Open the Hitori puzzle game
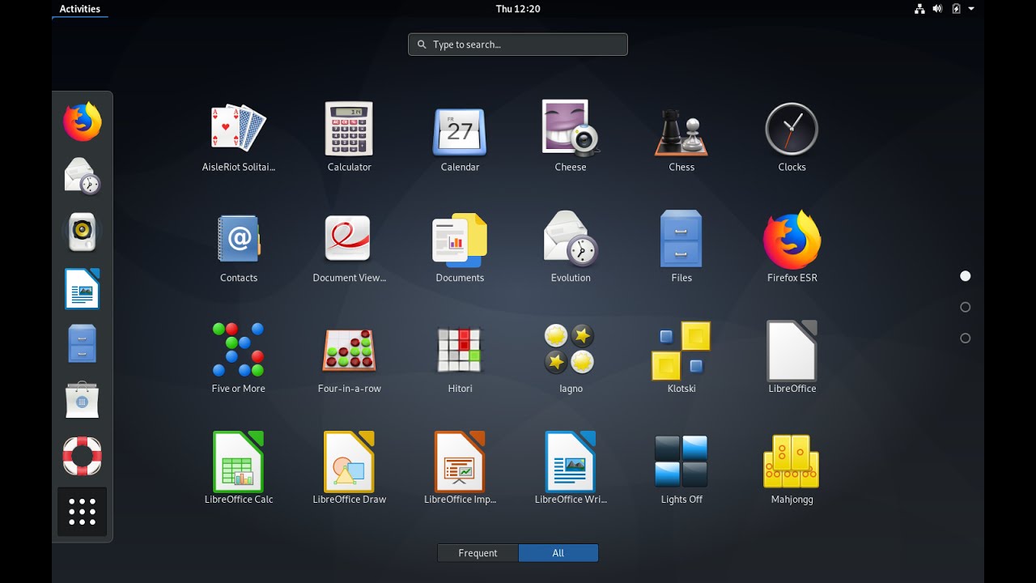 coord(460,350)
